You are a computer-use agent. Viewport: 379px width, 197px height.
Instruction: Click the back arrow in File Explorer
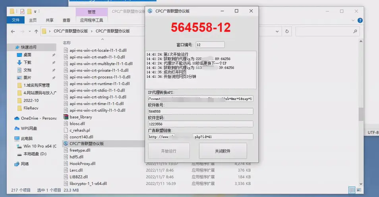(13, 31)
